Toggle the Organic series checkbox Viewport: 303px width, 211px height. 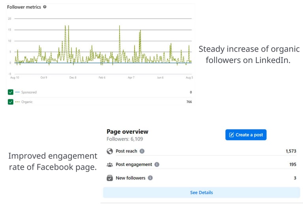[11, 102]
